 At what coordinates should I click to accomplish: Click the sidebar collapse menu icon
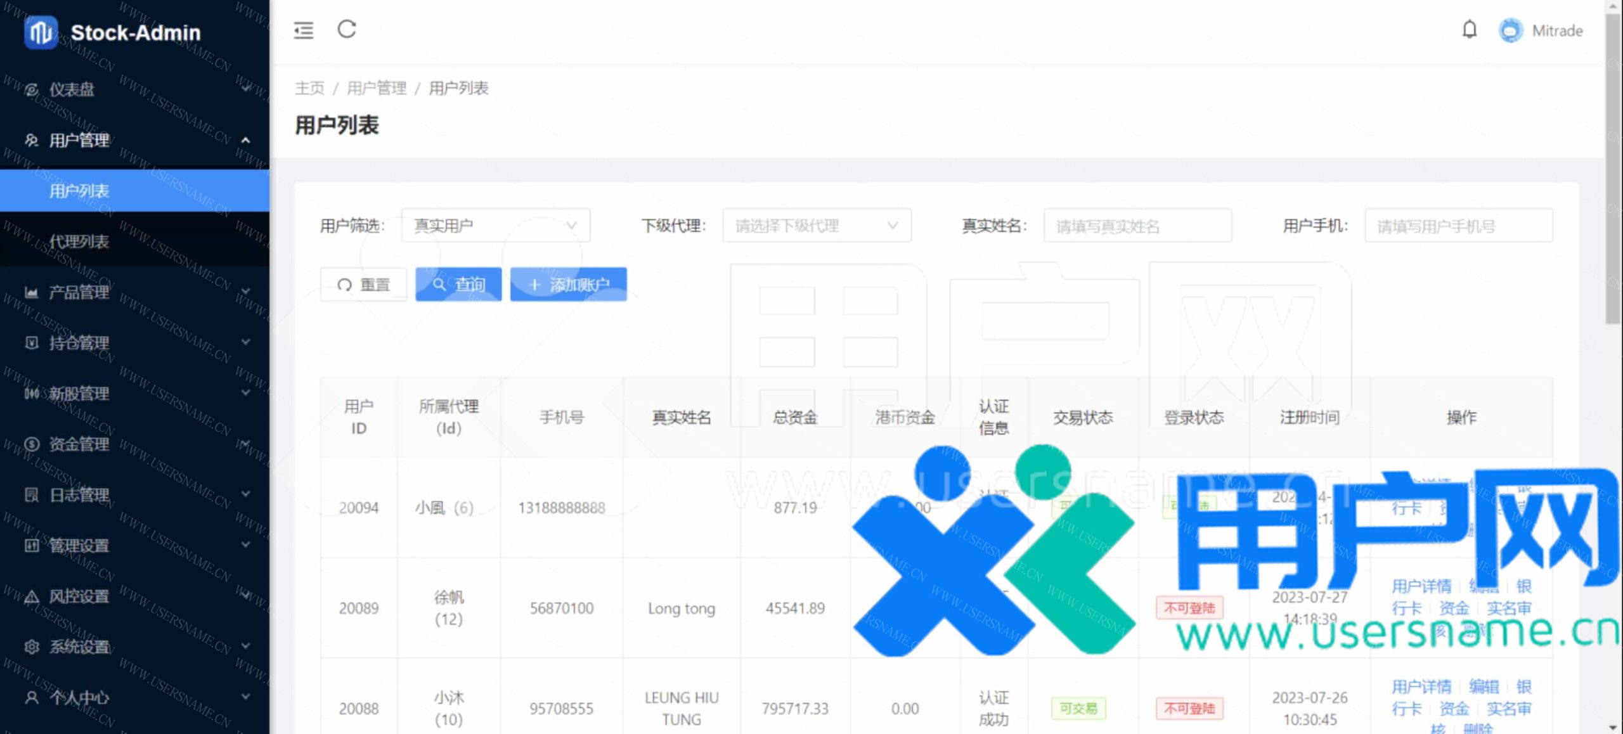(303, 30)
